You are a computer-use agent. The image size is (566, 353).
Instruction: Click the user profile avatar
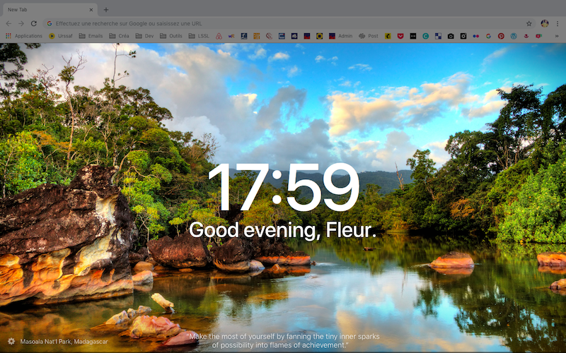click(544, 23)
